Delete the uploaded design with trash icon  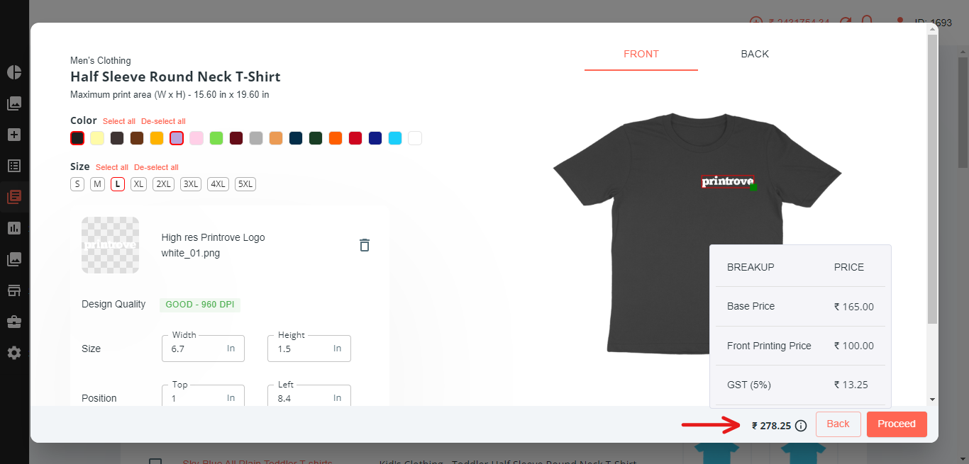pyautogui.click(x=365, y=245)
